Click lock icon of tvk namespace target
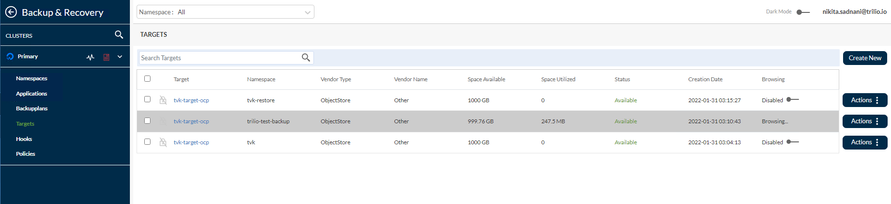Image resolution: width=891 pixels, height=204 pixels. (x=163, y=142)
